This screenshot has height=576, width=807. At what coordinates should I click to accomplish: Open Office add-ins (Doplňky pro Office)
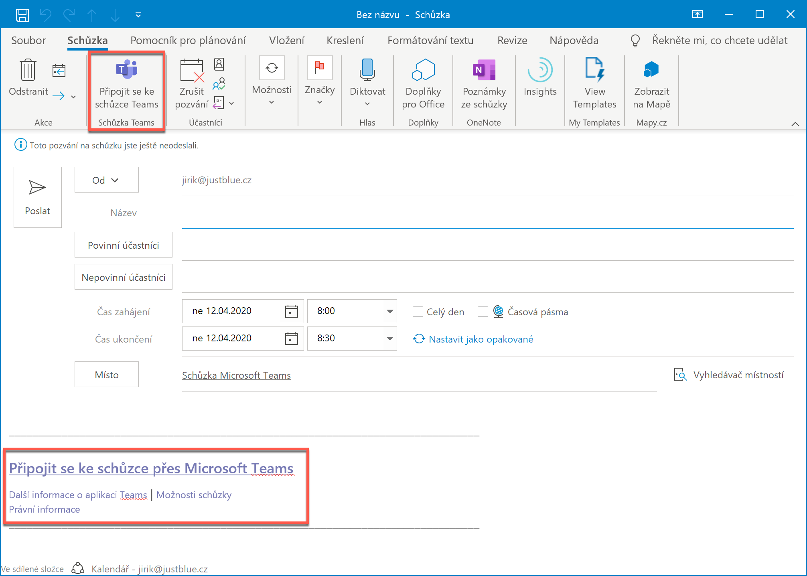pyautogui.click(x=423, y=70)
